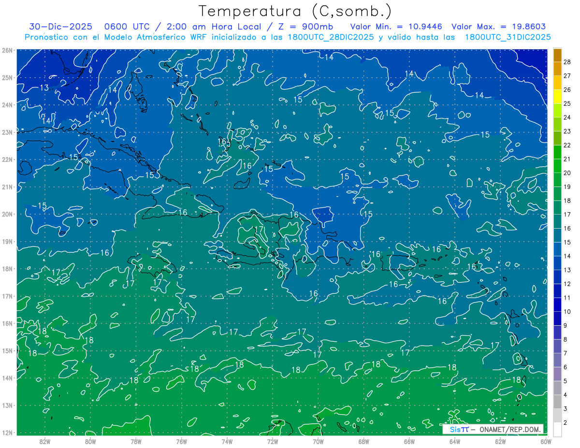Click longitude axis label "76W"
The height and width of the screenshot is (448, 580).
pyautogui.click(x=181, y=441)
